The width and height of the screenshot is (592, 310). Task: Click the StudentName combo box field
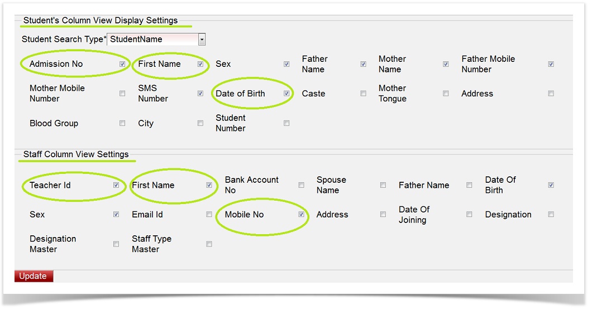tap(152, 40)
